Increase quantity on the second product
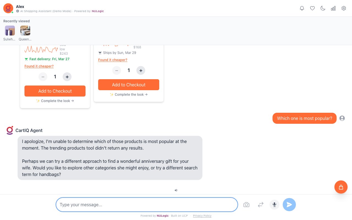 (x=141, y=71)
